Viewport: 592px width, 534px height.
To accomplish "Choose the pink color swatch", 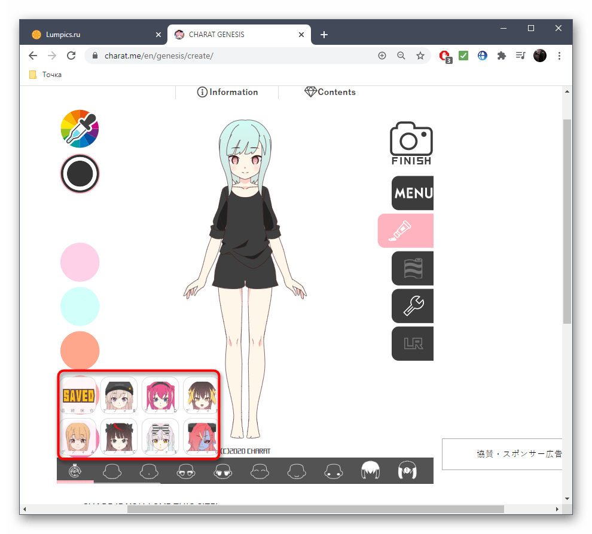I will click(80, 262).
